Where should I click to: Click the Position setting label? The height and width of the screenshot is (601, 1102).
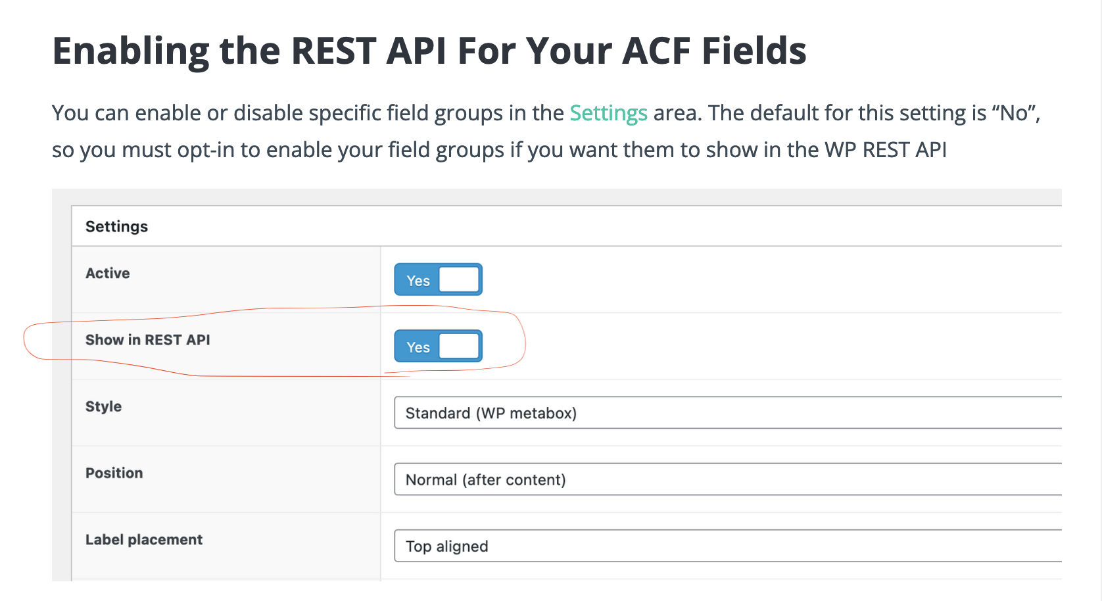coord(114,473)
